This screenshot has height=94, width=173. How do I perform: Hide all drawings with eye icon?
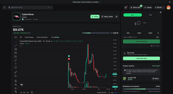click(16, 92)
